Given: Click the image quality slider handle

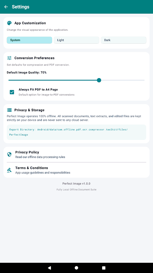Looking at the screenshot, I should pyautogui.click(x=99, y=80).
